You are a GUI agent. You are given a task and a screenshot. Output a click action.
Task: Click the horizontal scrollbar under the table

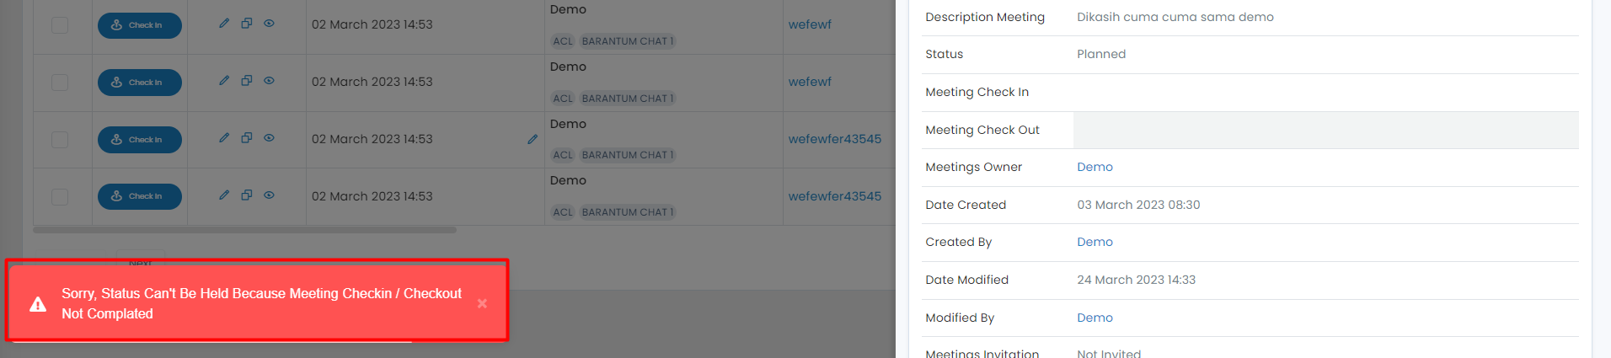coord(244,230)
